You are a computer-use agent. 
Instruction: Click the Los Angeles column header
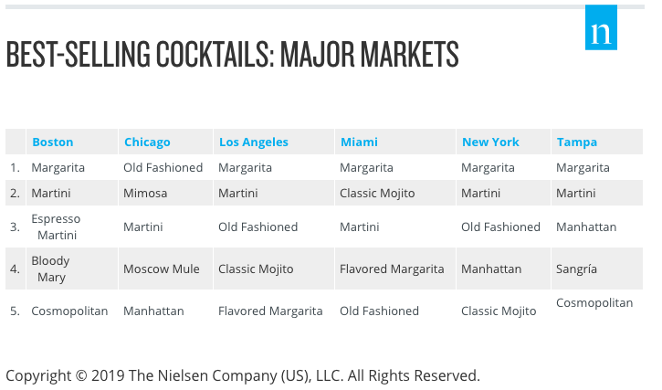(x=253, y=142)
